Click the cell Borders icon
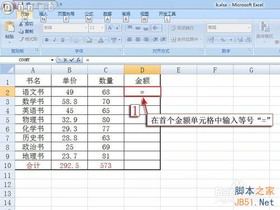This screenshot has height=210, width=280. coord(76,40)
